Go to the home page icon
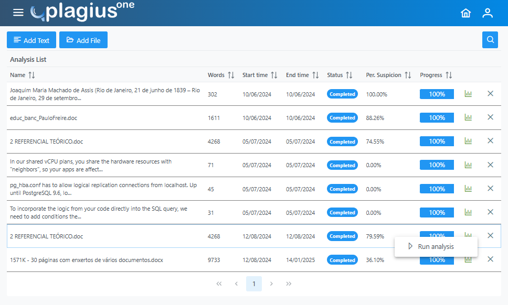 [x=465, y=13]
